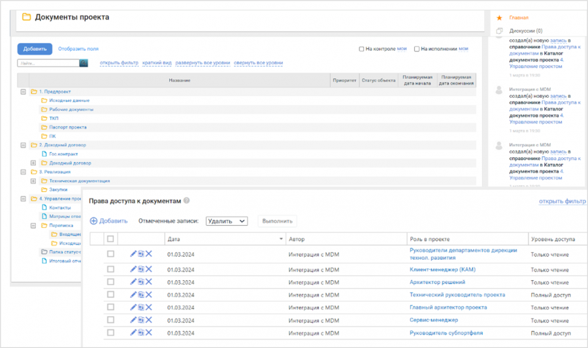
Task: Click the Отобразить поля link
Action: coord(78,49)
